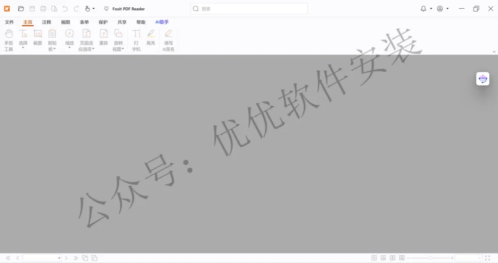The height and width of the screenshot is (263, 498).
Task: Select the 选择 text selection tool
Action: 23,39
